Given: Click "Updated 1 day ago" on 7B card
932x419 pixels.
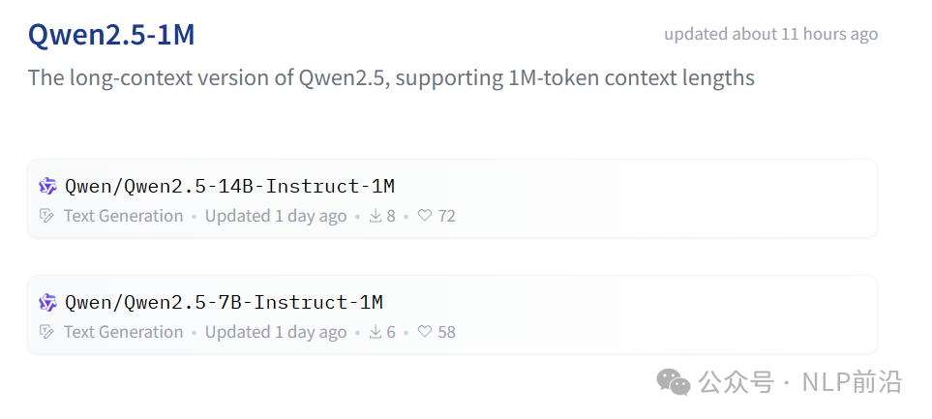Looking at the screenshot, I should pos(276,332).
